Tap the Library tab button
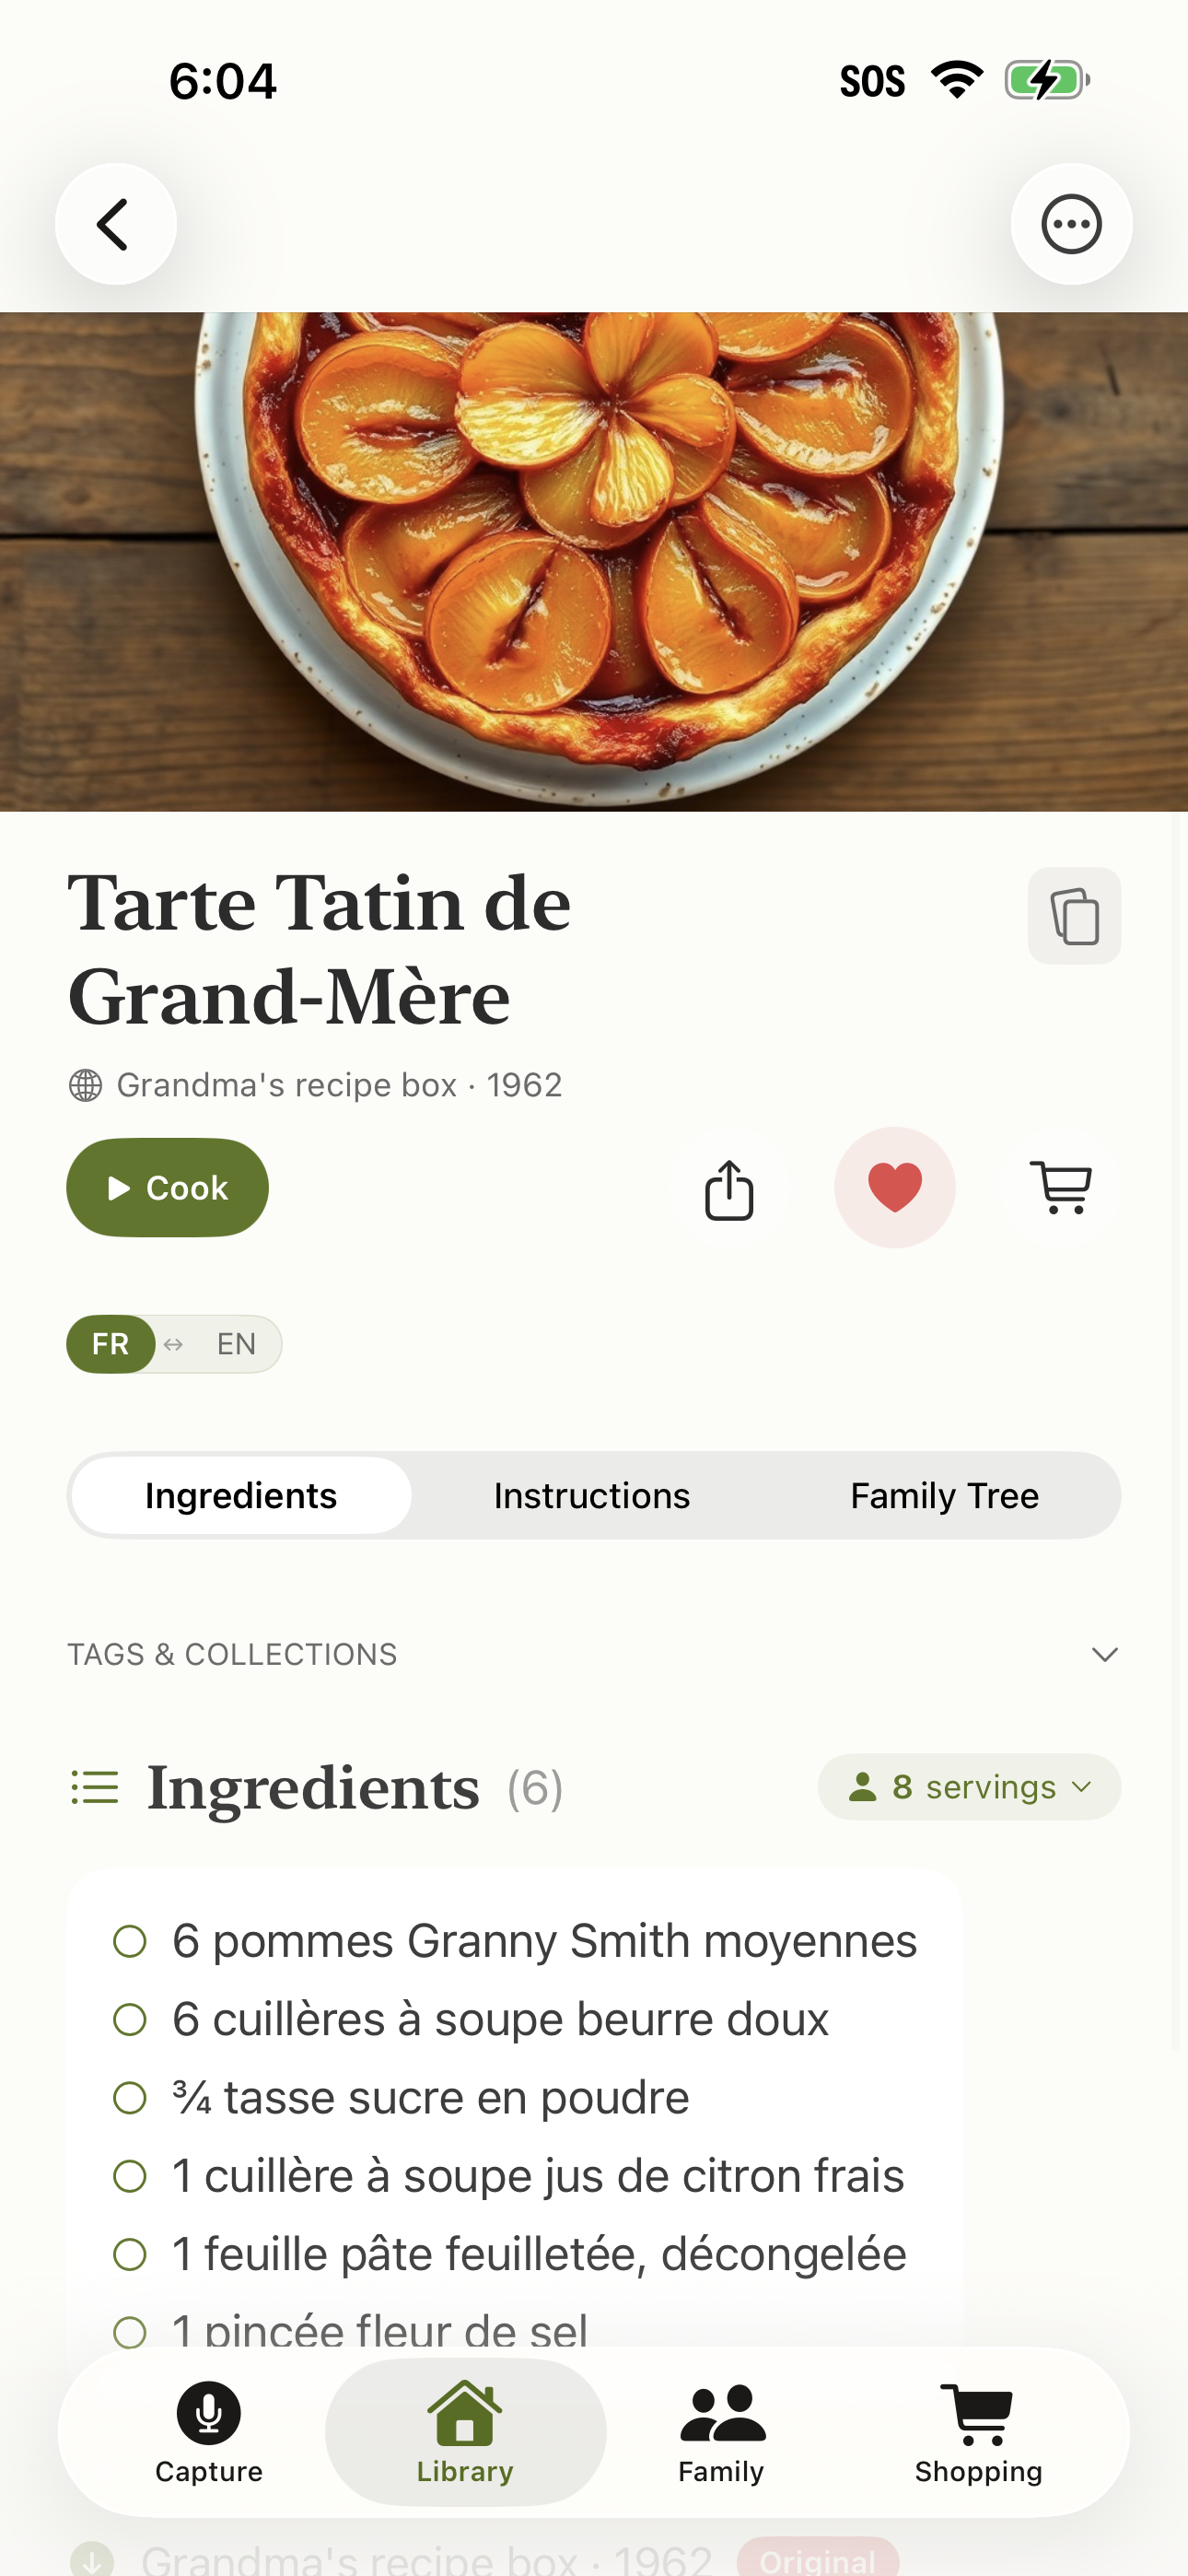 (465, 2430)
